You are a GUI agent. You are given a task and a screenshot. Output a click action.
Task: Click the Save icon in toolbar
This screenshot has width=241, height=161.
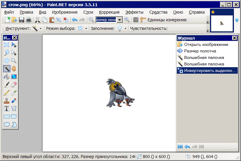coord(21,20)
